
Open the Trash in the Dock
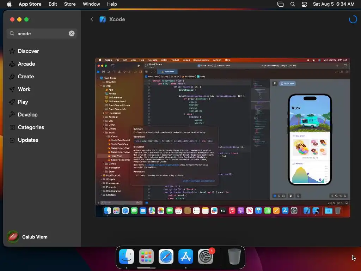[x=234, y=257]
